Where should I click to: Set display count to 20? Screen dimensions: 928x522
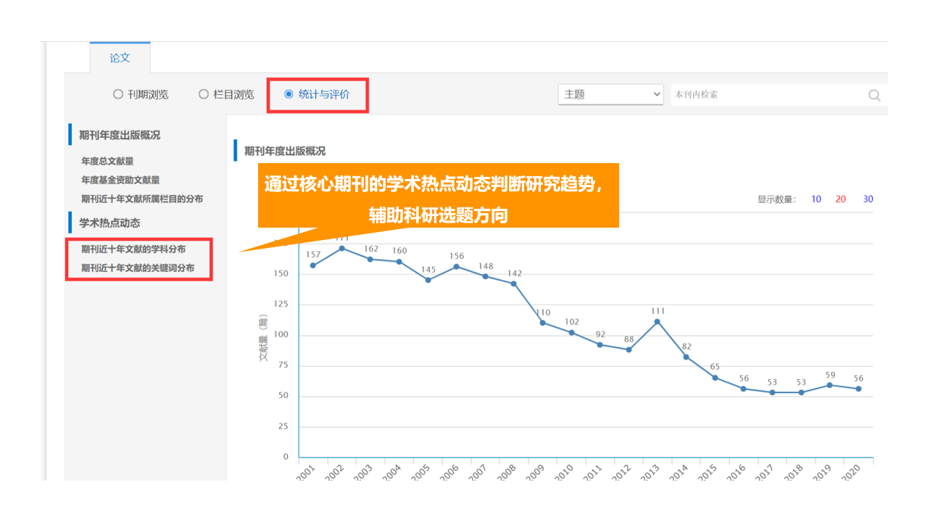841,199
